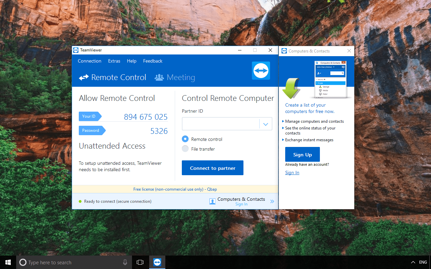The image size is (431, 269).
Task: Click 'Create a list of your computers' text
Action: pos(310,108)
